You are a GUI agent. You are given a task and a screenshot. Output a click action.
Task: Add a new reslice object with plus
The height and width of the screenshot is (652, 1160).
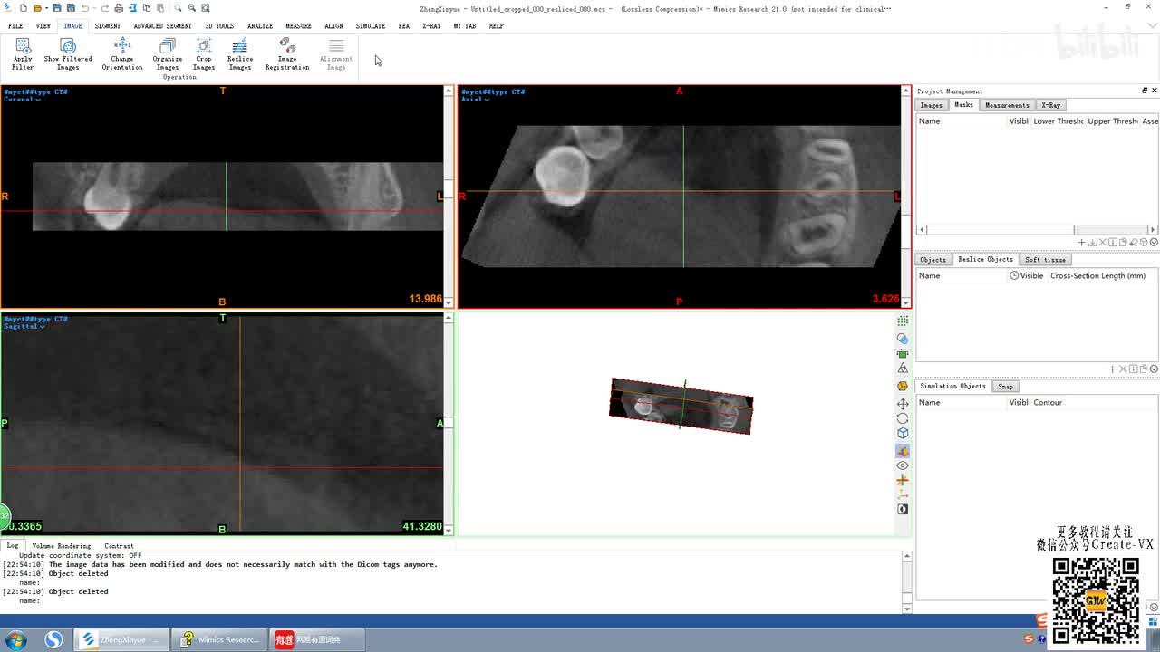pyautogui.click(x=1113, y=369)
